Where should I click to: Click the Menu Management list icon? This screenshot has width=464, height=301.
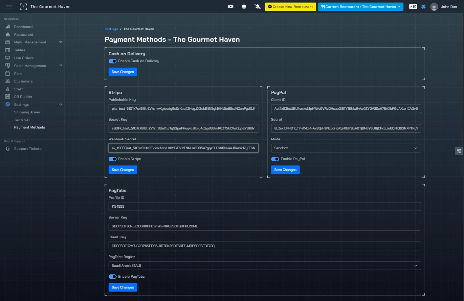click(x=8, y=42)
